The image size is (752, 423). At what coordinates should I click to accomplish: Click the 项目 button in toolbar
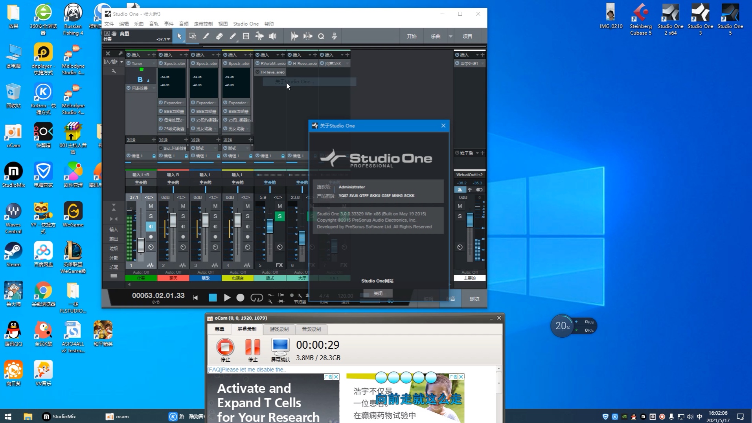click(467, 36)
